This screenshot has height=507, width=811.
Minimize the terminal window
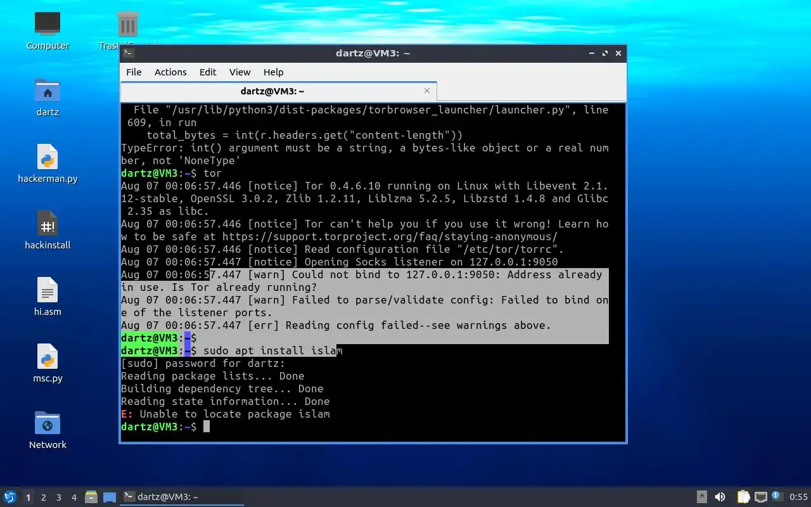pyautogui.click(x=592, y=53)
